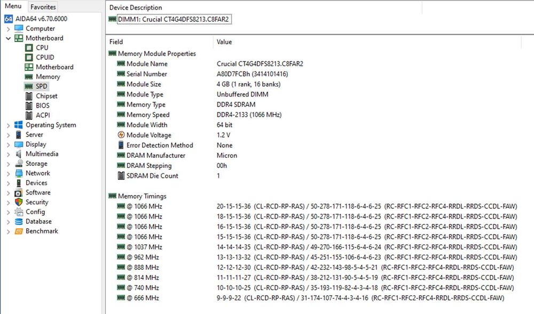Click the Multimedia speaker icon
Screen dimensions: 534x314
click(x=19, y=154)
